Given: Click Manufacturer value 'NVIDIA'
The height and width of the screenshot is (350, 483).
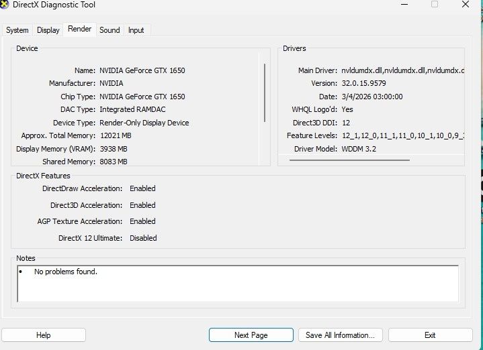Looking at the screenshot, I should (x=112, y=83).
